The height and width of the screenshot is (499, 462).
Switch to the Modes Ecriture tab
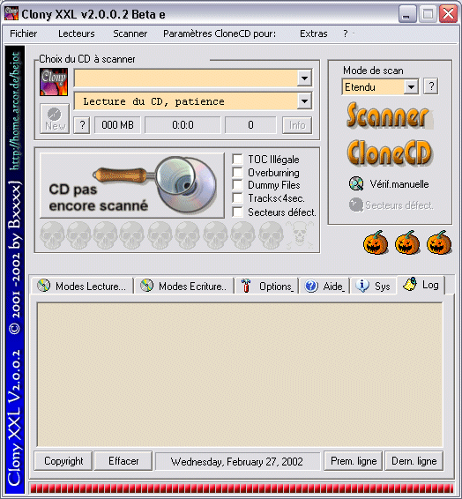click(184, 286)
